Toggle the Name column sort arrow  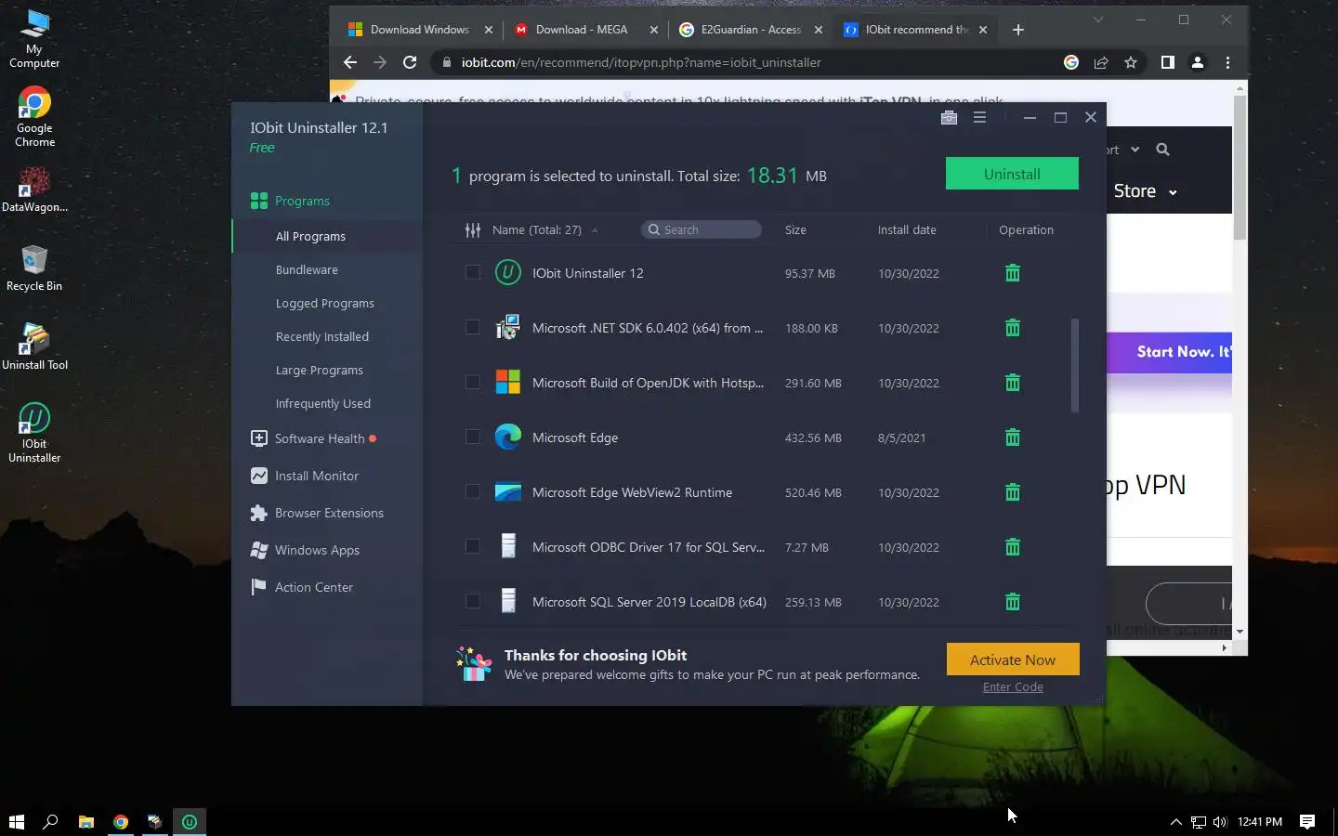click(595, 230)
